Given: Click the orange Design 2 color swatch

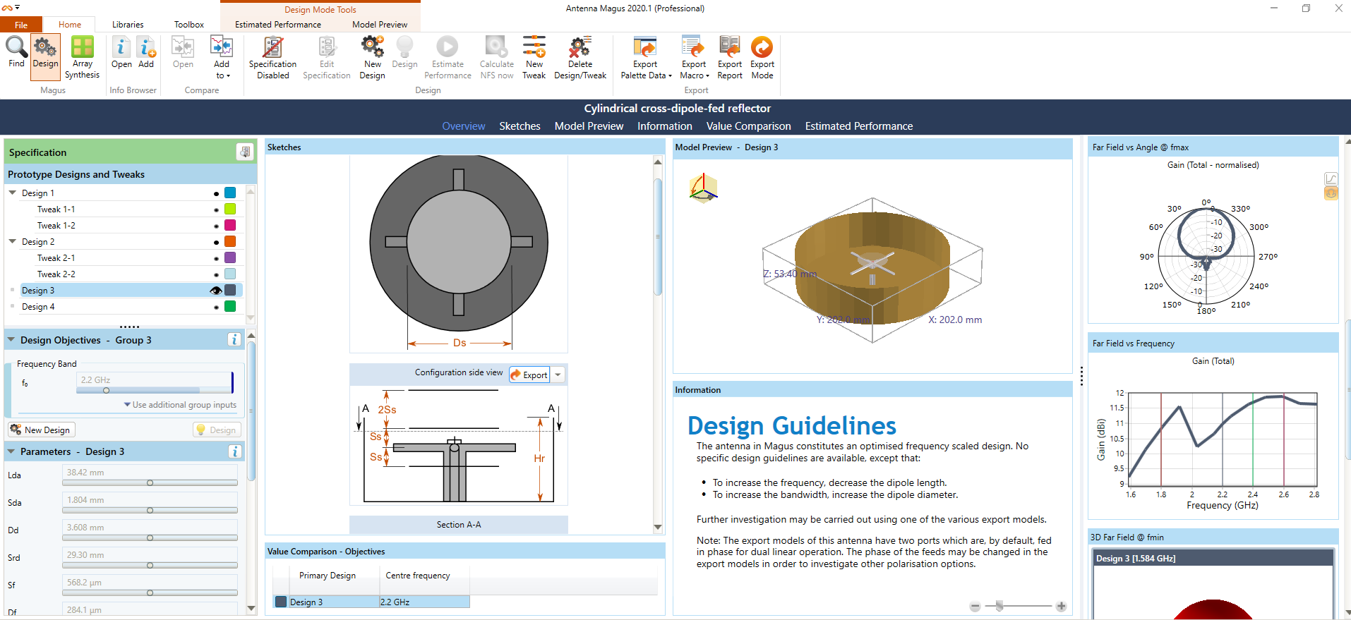Looking at the screenshot, I should click(x=230, y=242).
